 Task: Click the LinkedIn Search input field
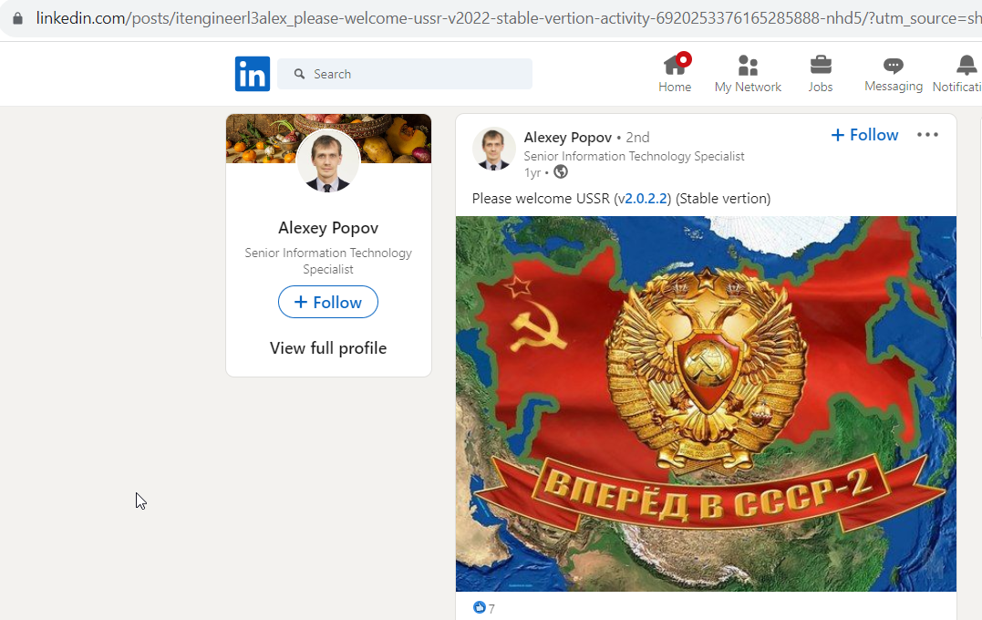point(405,74)
